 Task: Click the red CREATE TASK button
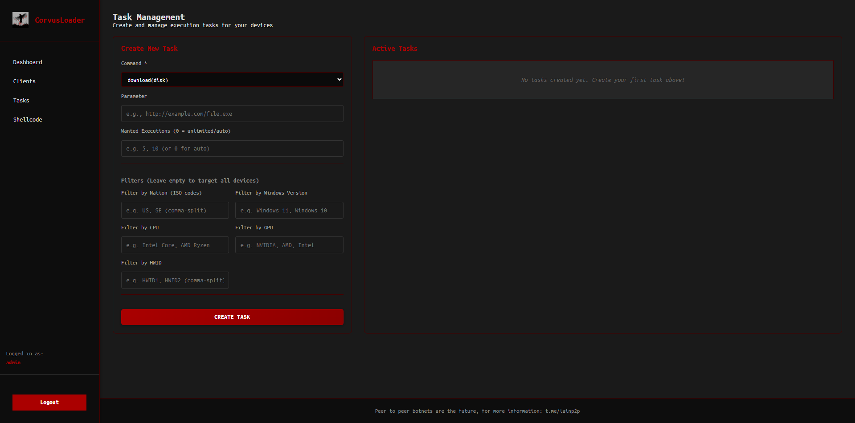[232, 317]
